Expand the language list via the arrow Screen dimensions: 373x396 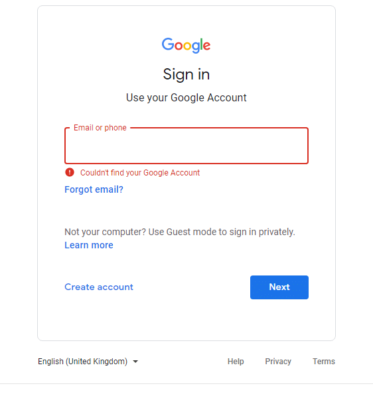(135, 362)
